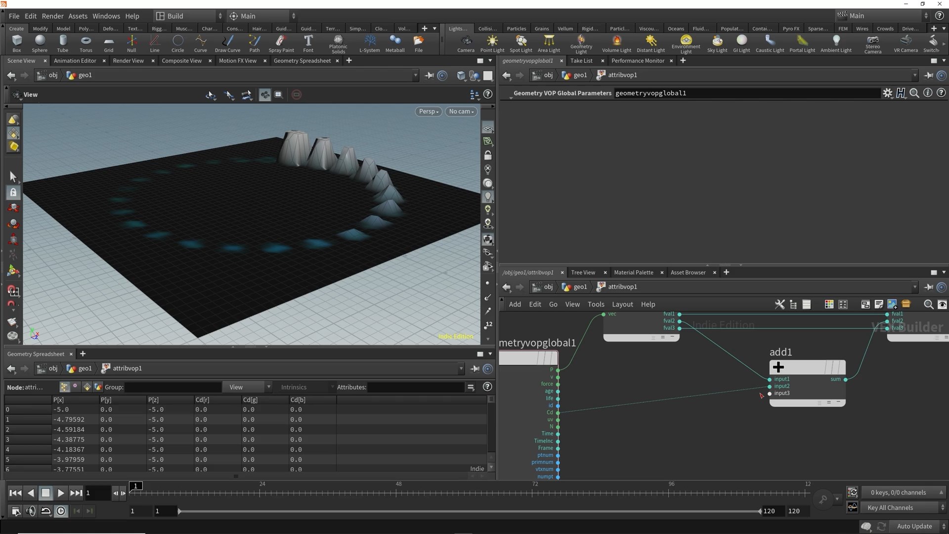Toggle loop playback mode button
The height and width of the screenshot is (534, 949).
45,511
